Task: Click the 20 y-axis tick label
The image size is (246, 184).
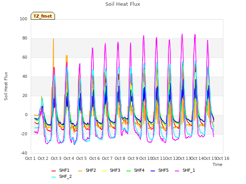Action: (25, 96)
